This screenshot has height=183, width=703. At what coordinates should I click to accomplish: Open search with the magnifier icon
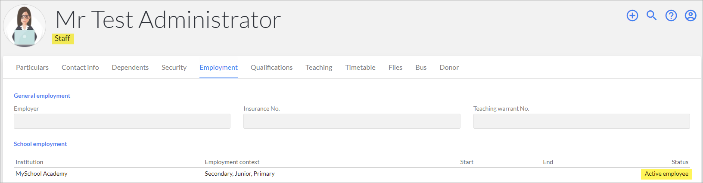click(652, 16)
